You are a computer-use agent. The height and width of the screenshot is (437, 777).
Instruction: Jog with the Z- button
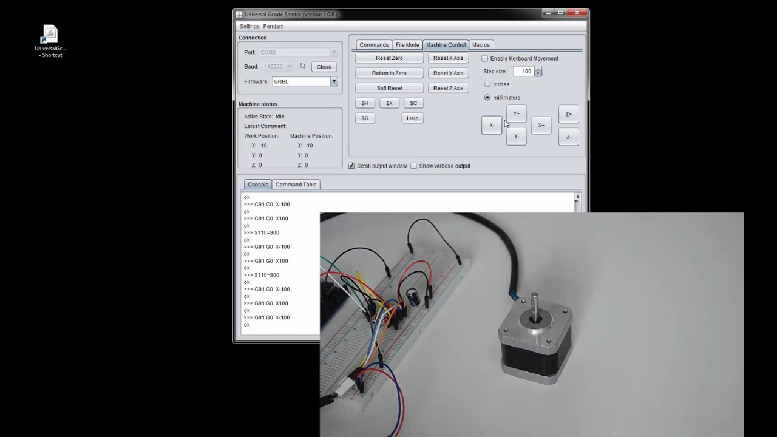[569, 137]
